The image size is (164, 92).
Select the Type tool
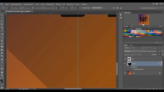coord(2,63)
